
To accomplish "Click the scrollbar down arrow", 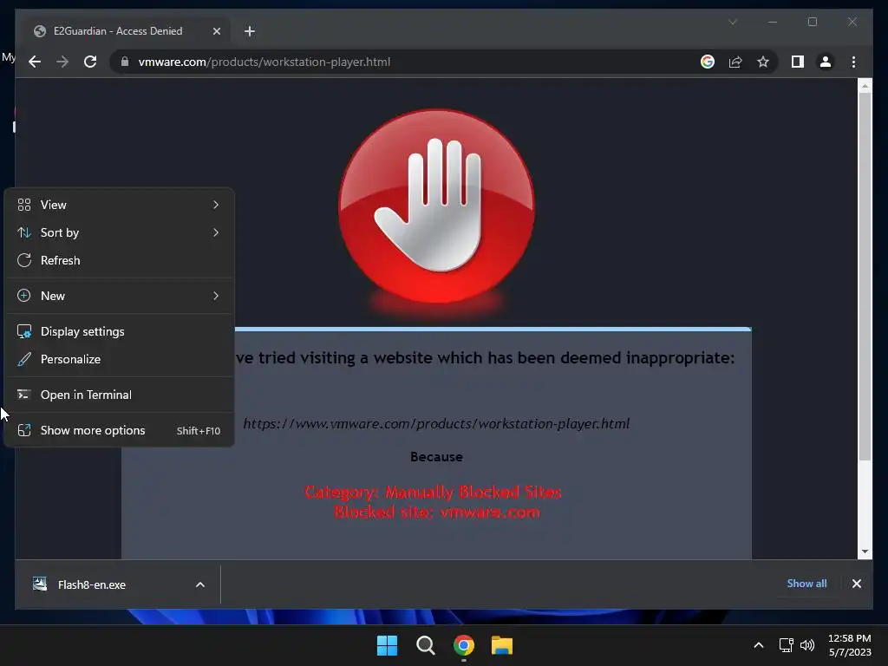I will pos(865,552).
